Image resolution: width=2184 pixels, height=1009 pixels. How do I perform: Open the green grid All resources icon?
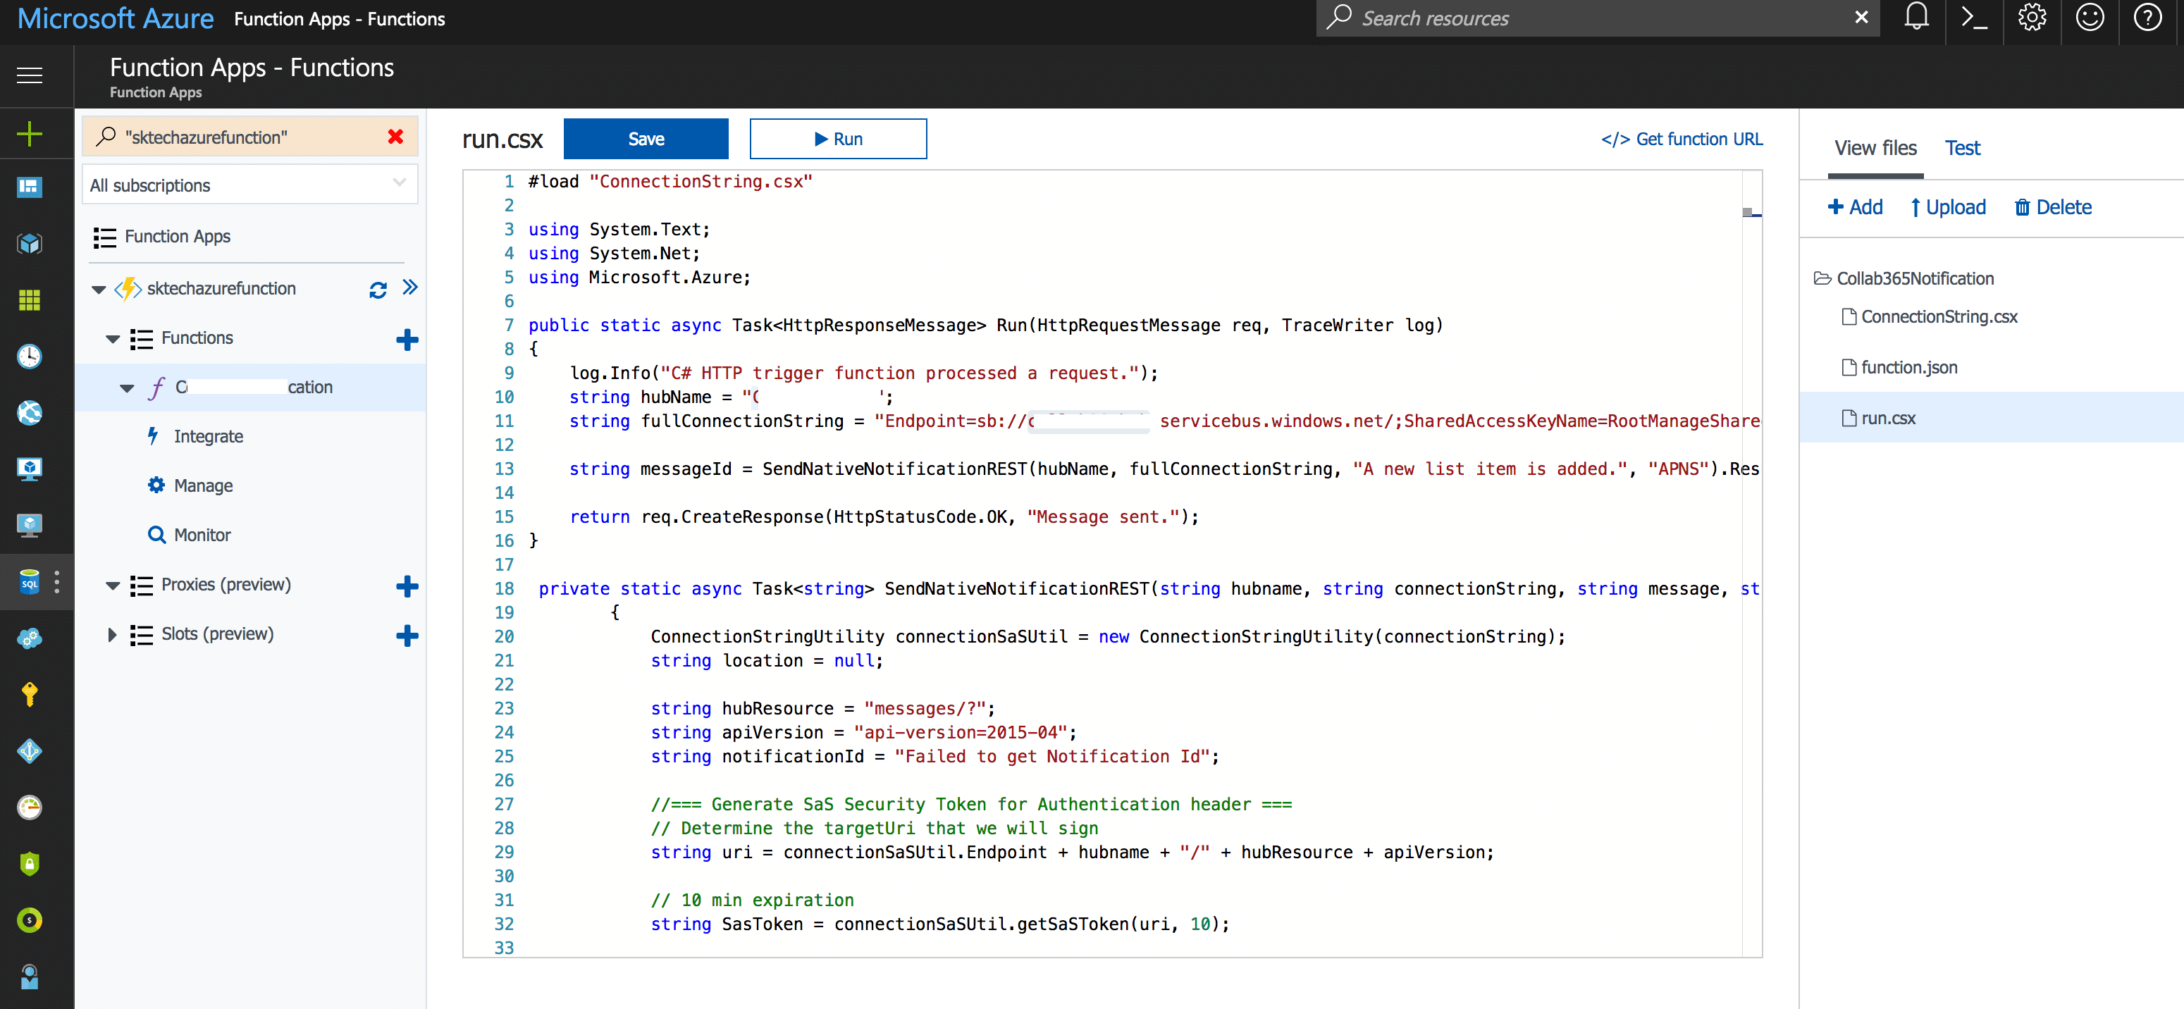coord(30,300)
